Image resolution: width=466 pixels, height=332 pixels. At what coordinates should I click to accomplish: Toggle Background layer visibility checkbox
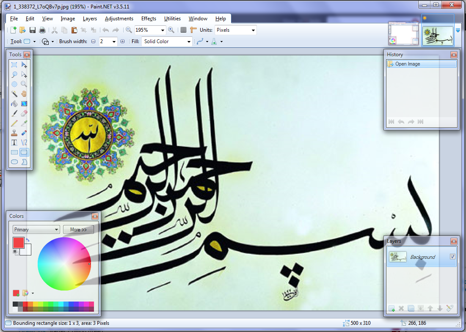pos(452,256)
